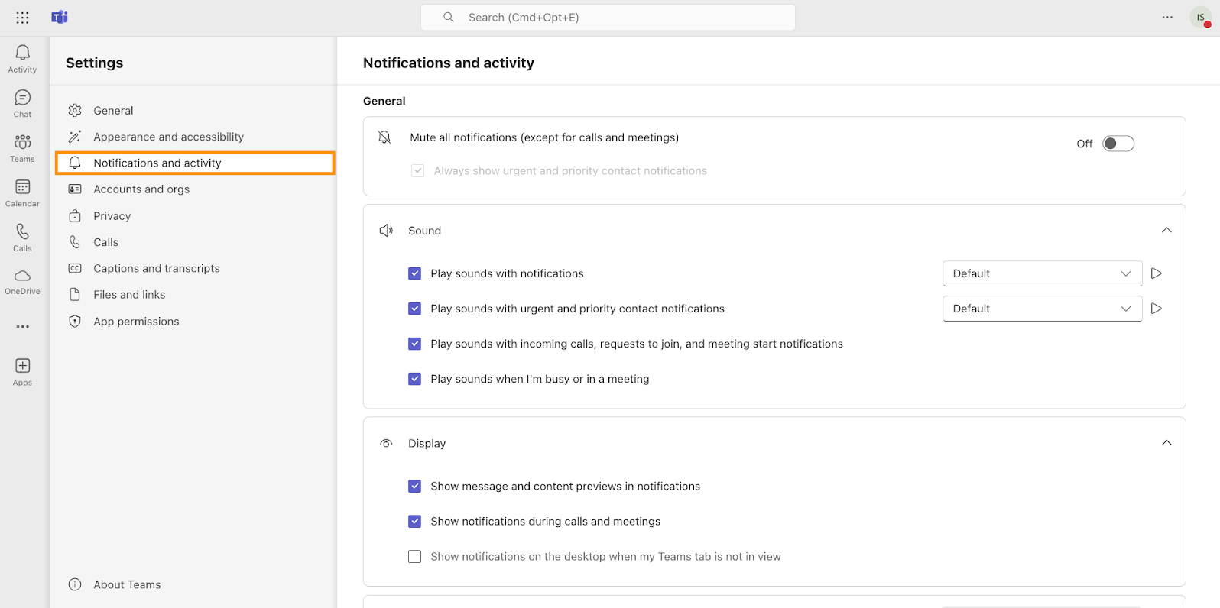1220x608 pixels.
Task: Open OneDrive in the left rail
Action: coord(22,282)
